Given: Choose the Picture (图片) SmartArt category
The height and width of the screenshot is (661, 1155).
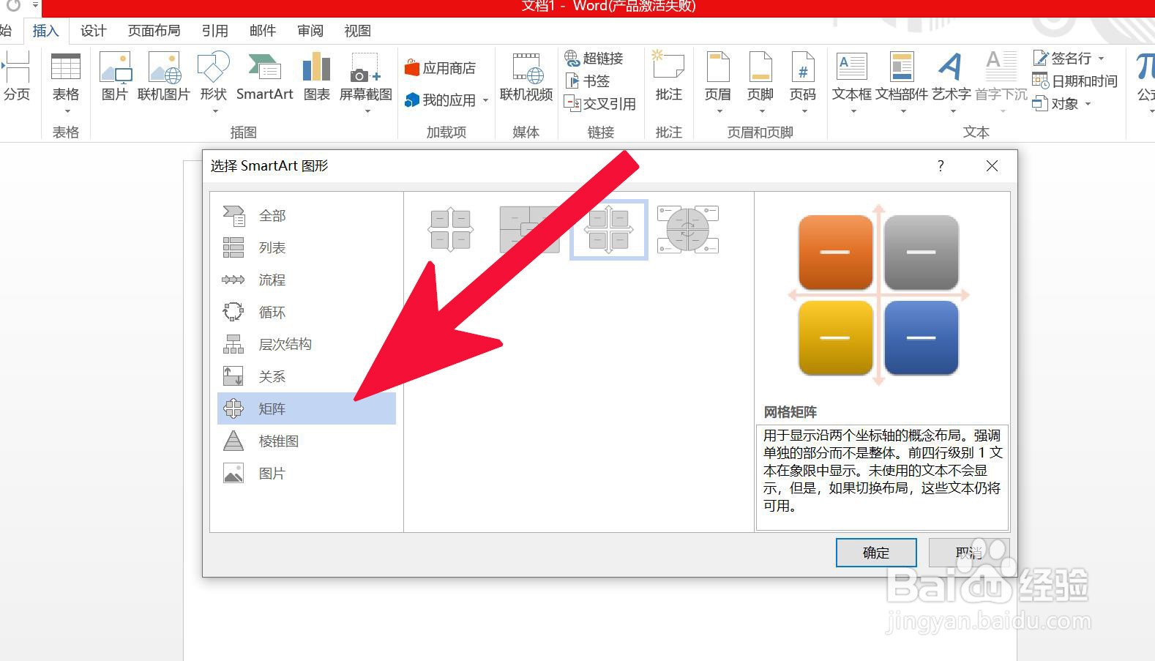Looking at the screenshot, I should tap(307, 473).
